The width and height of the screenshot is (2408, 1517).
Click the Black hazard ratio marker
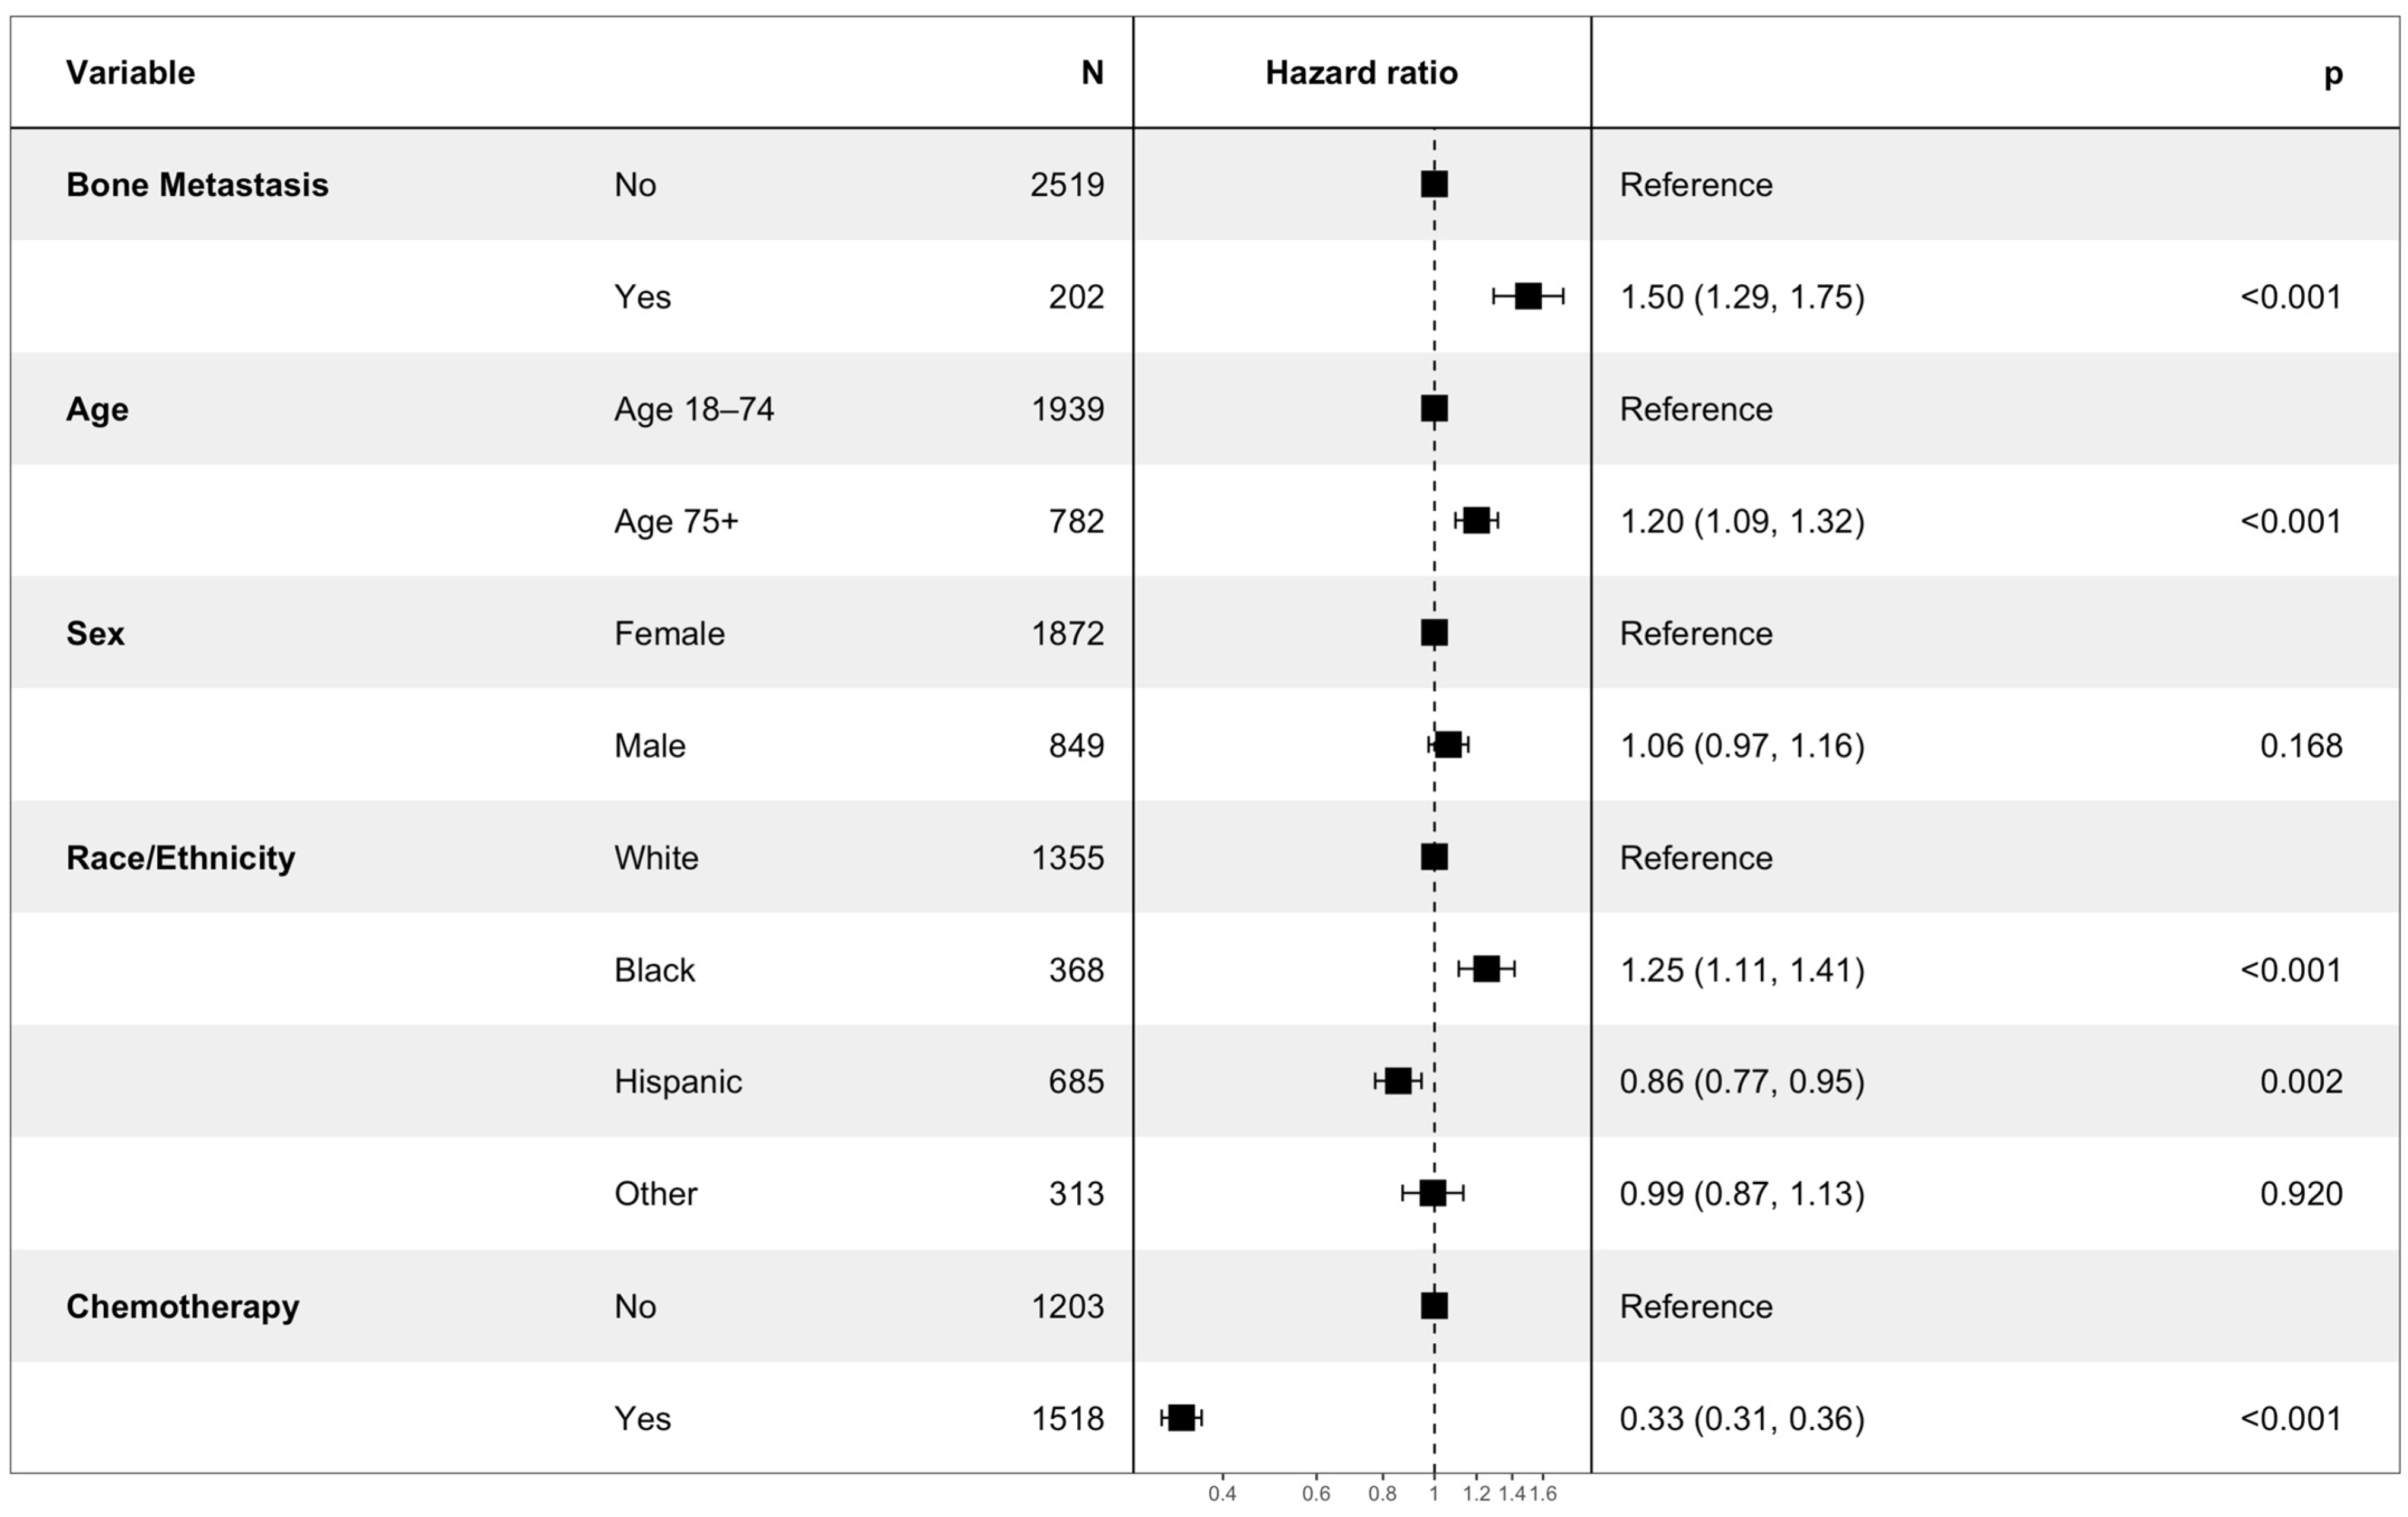coord(1486,968)
